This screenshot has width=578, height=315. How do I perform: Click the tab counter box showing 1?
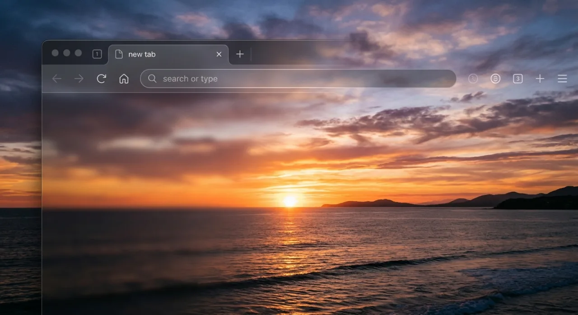click(97, 54)
